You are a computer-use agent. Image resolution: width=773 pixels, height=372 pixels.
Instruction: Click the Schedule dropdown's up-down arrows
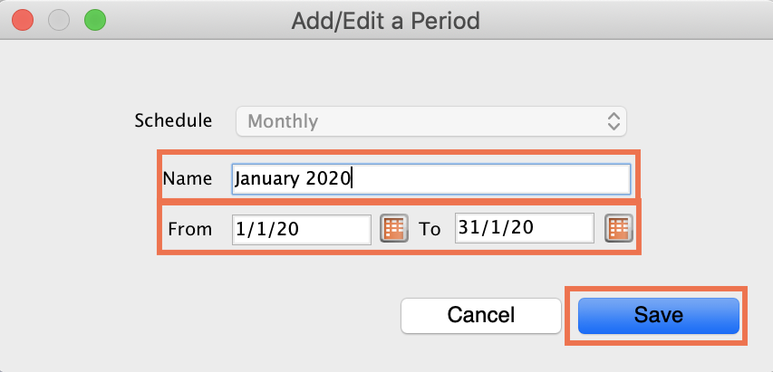(x=614, y=120)
